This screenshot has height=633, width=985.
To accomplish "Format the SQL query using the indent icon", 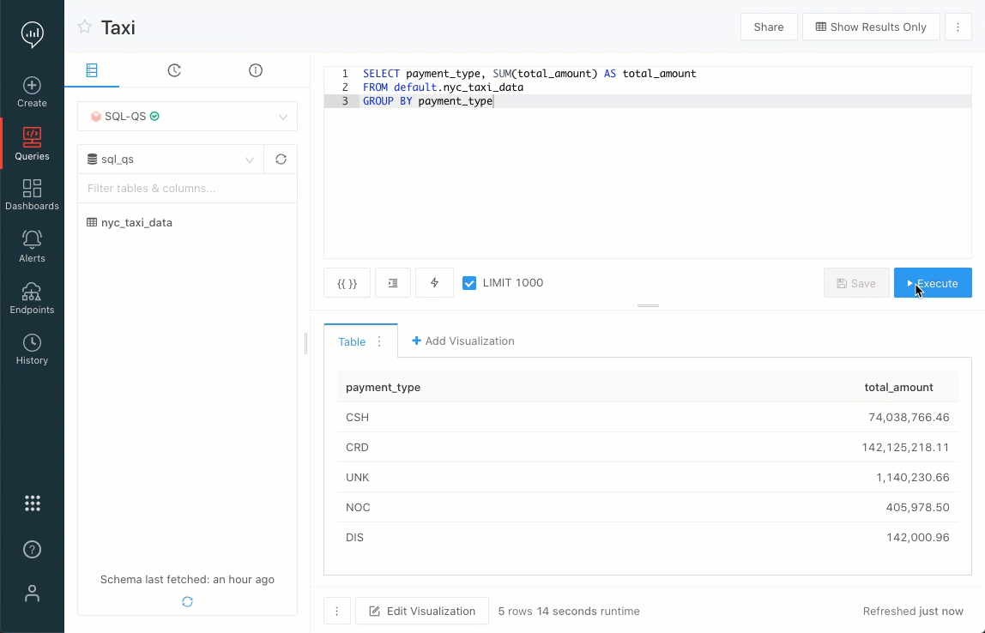I will [392, 282].
